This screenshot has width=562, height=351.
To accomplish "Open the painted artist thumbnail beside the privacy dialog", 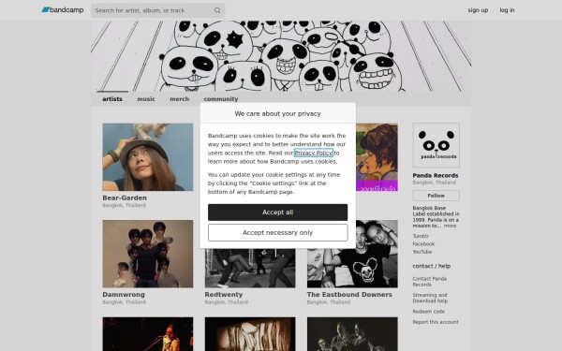I will (377, 157).
